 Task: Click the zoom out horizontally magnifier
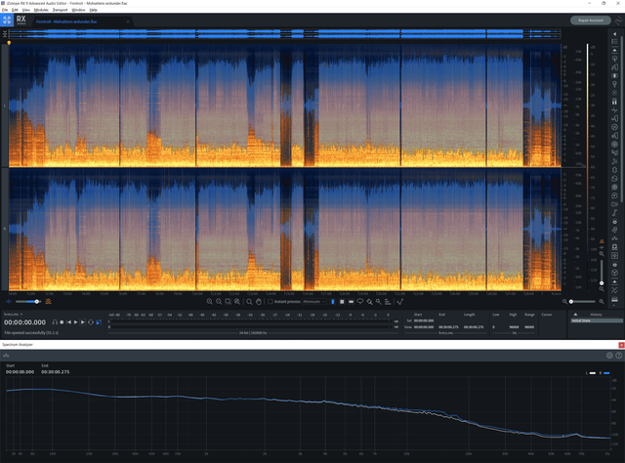click(x=219, y=302)
